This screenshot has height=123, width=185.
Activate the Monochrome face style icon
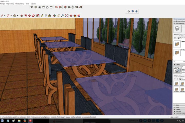click(81, 7)
